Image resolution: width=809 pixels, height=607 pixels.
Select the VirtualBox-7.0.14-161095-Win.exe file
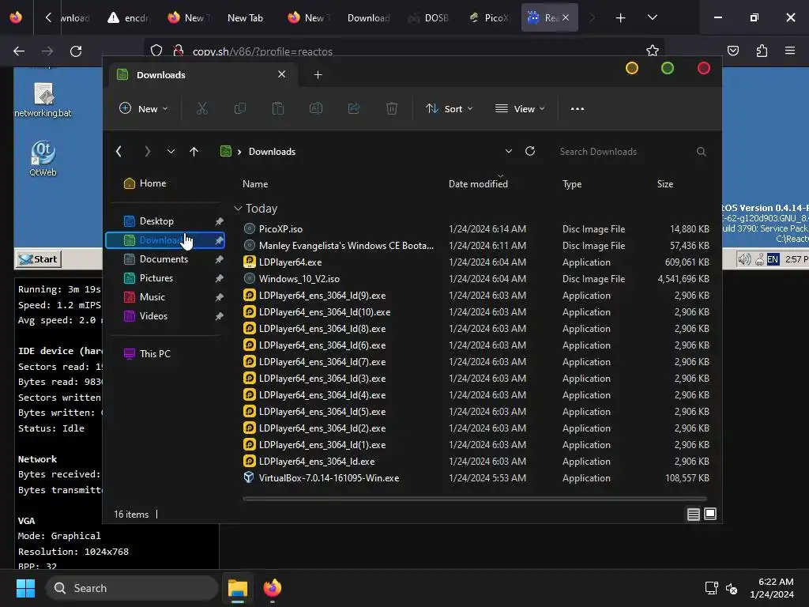tap(329, 478)
